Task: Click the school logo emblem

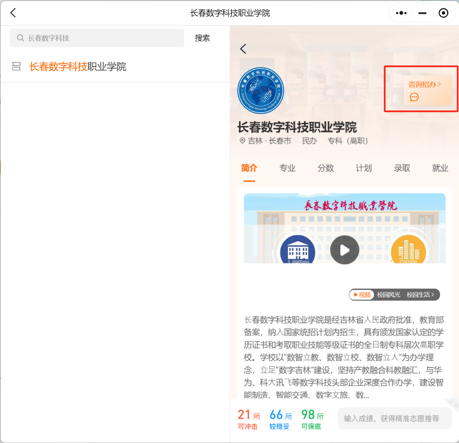Action: point(260,90)
